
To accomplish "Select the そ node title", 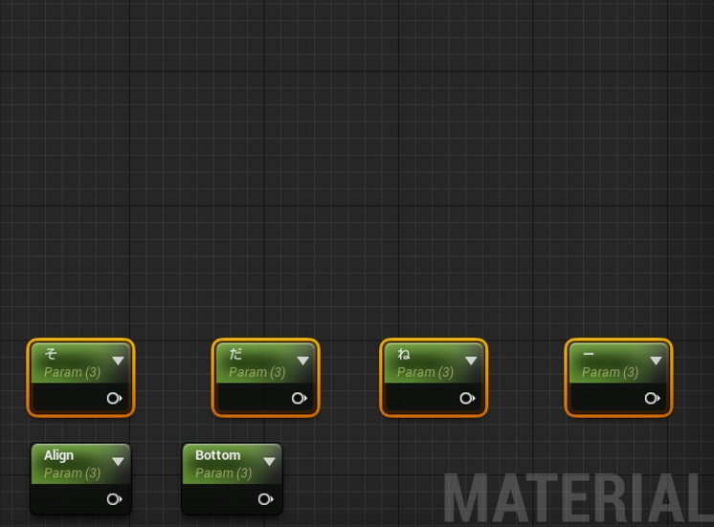I will tap(51, 354).
